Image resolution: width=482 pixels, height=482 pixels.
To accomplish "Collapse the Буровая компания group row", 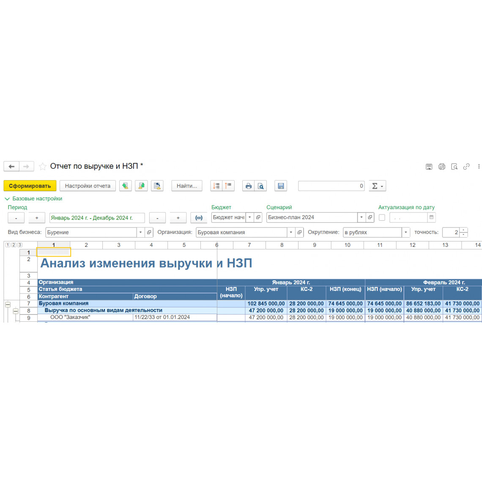I will click(8, 304).
